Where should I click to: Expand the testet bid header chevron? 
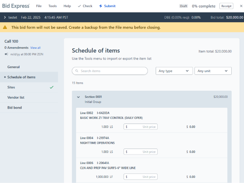click(5, 17)
